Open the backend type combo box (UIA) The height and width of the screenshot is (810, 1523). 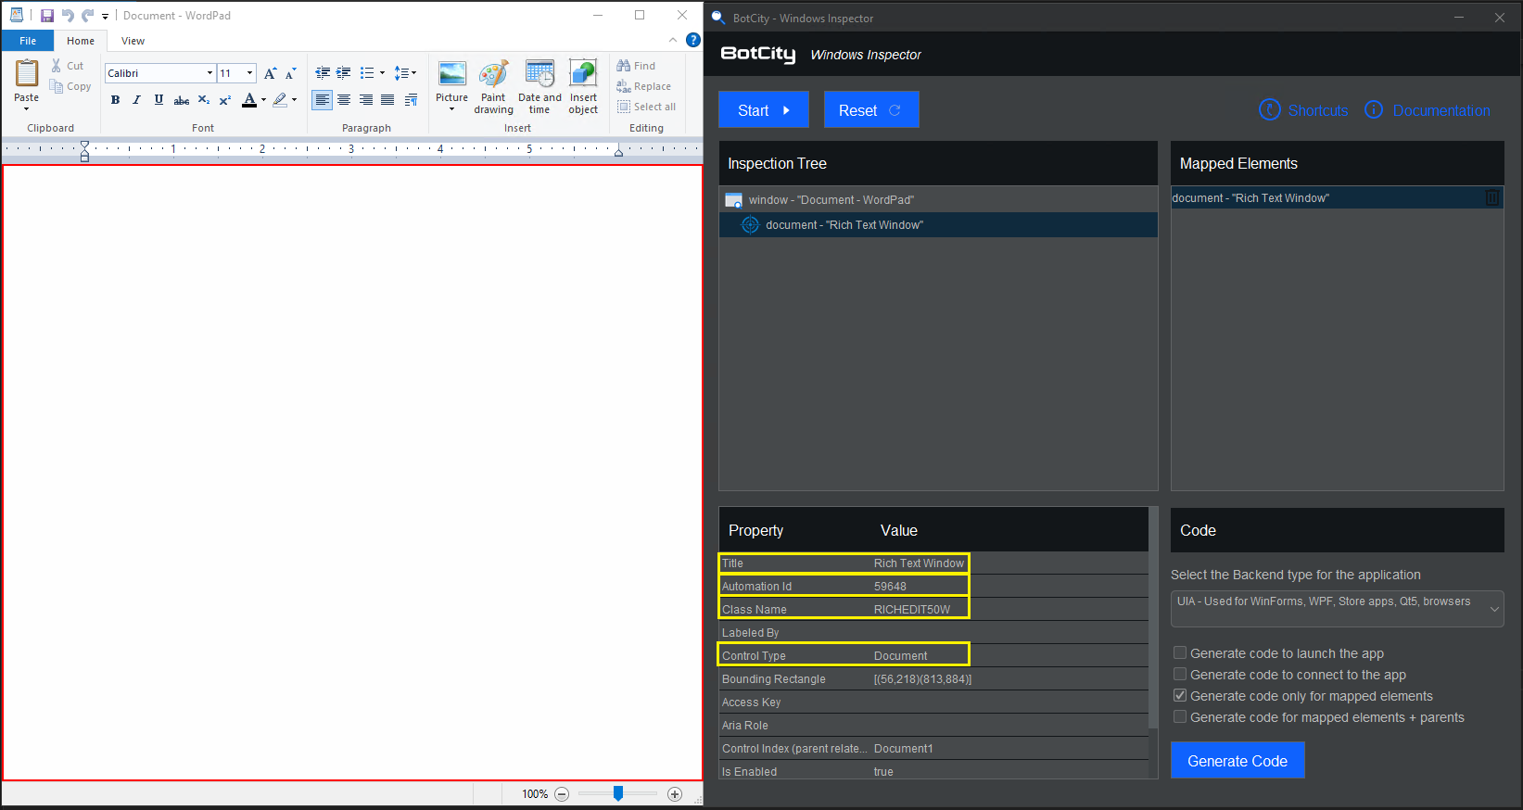click(x=1337, y=608)
